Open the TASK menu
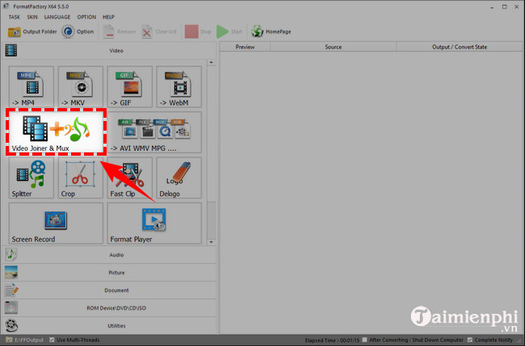Screen dimensions: 525x346 [x=14, y=17]
